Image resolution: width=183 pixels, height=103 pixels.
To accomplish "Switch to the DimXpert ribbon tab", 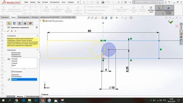I will [35, 17].
